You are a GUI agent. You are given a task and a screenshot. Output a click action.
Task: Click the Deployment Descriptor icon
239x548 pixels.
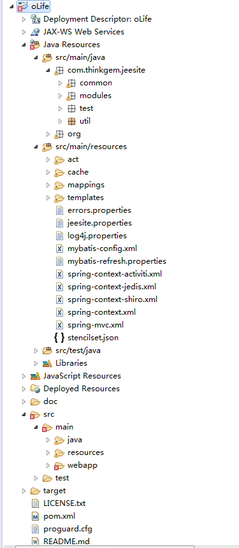point(35,19)
